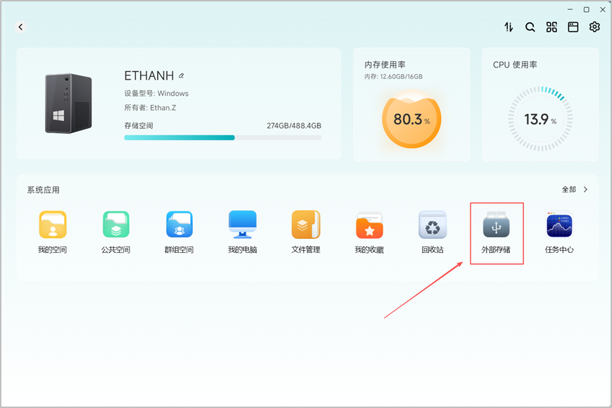Open 我的电脑 monitor icon
The image size is (612, 408).
pyautogui.click(x=242, y=225)
